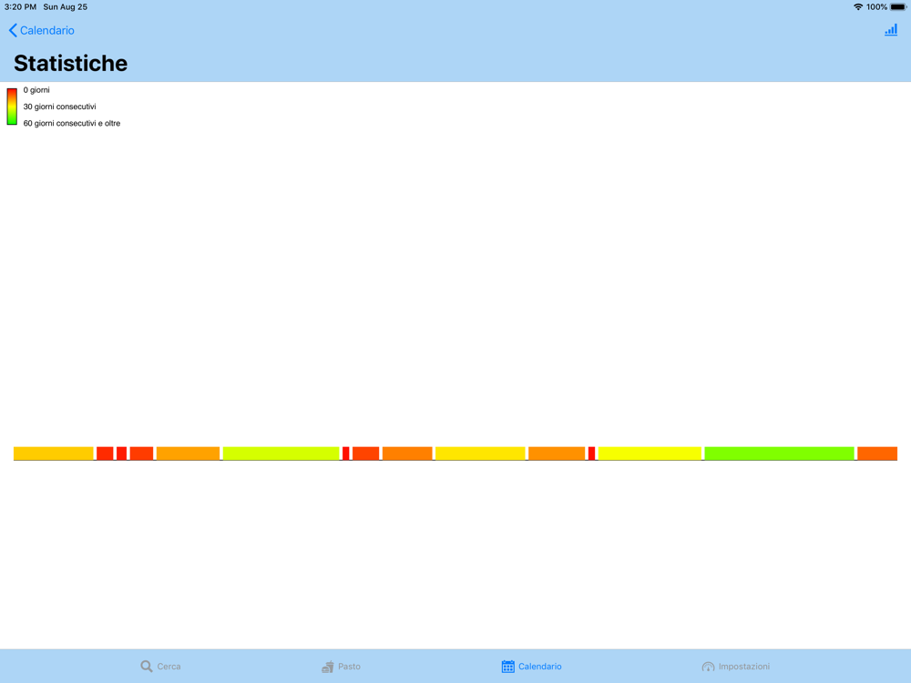The height and width of the screenshot is (683, 911).
Task: Click the Statistiche page title
Action: point(70,64)
